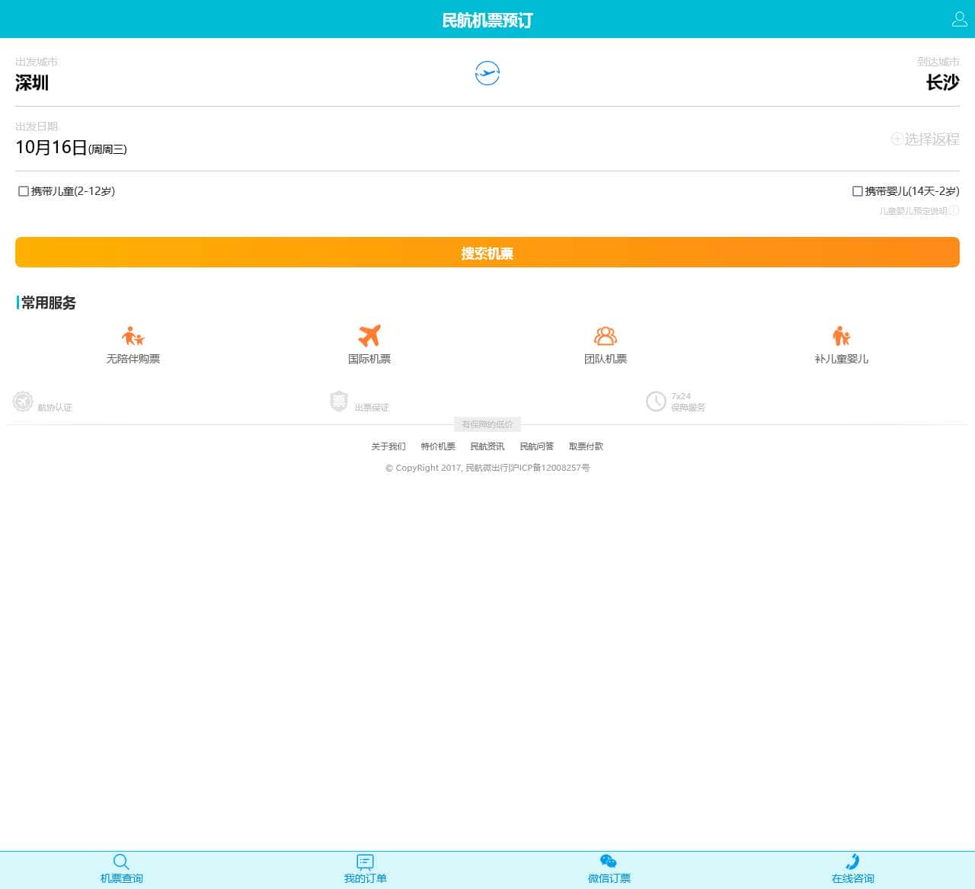Click the 出票保证 shield icon

click(x=339, y=401)
